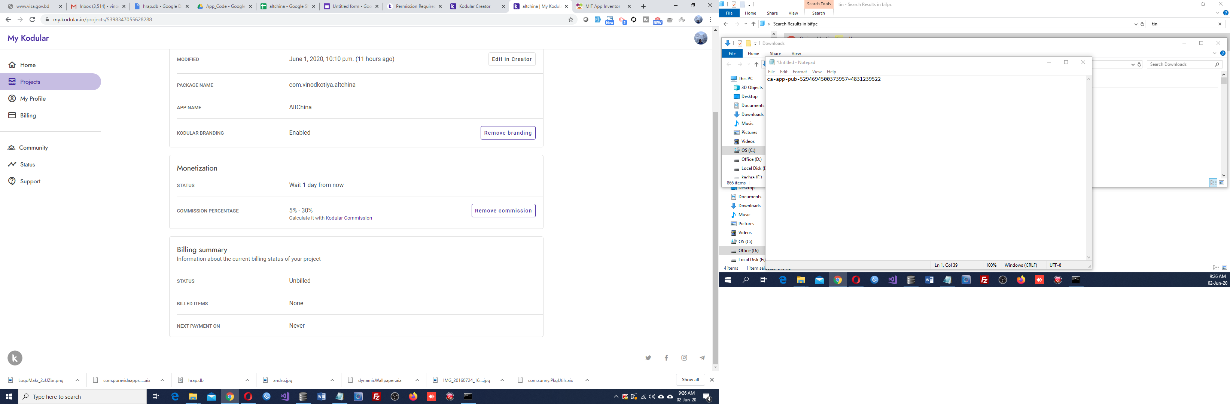Viewport: 1230px width, 404px height.
Task: Expand options for hrap.db download
Action: [247, 380]
